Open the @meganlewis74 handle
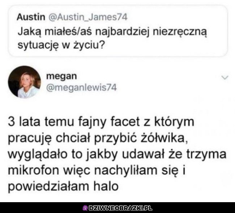This screenshot has height=213, width=235. pyautogui.click(x=81, y=88)
